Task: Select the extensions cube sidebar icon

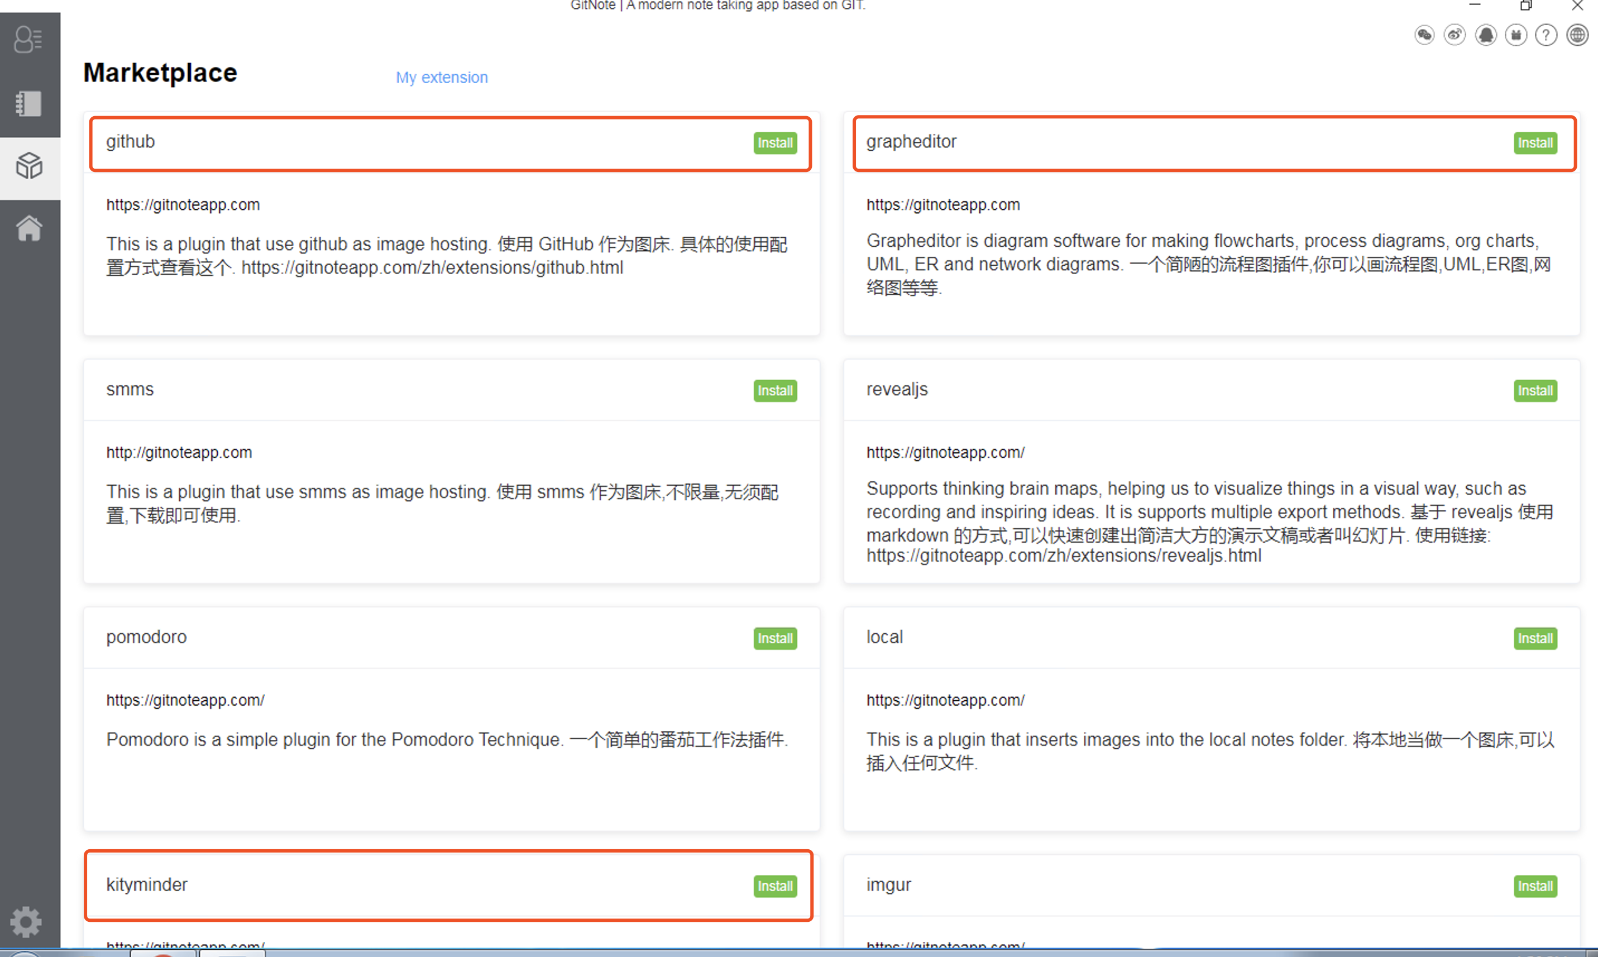Action: [29, 166]
